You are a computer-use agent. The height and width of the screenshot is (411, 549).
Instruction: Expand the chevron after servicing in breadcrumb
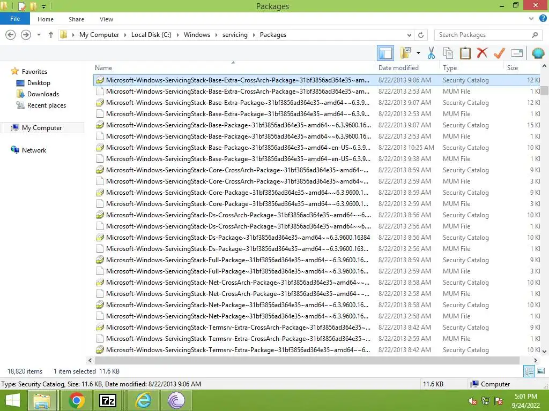(x=254, y=35)
